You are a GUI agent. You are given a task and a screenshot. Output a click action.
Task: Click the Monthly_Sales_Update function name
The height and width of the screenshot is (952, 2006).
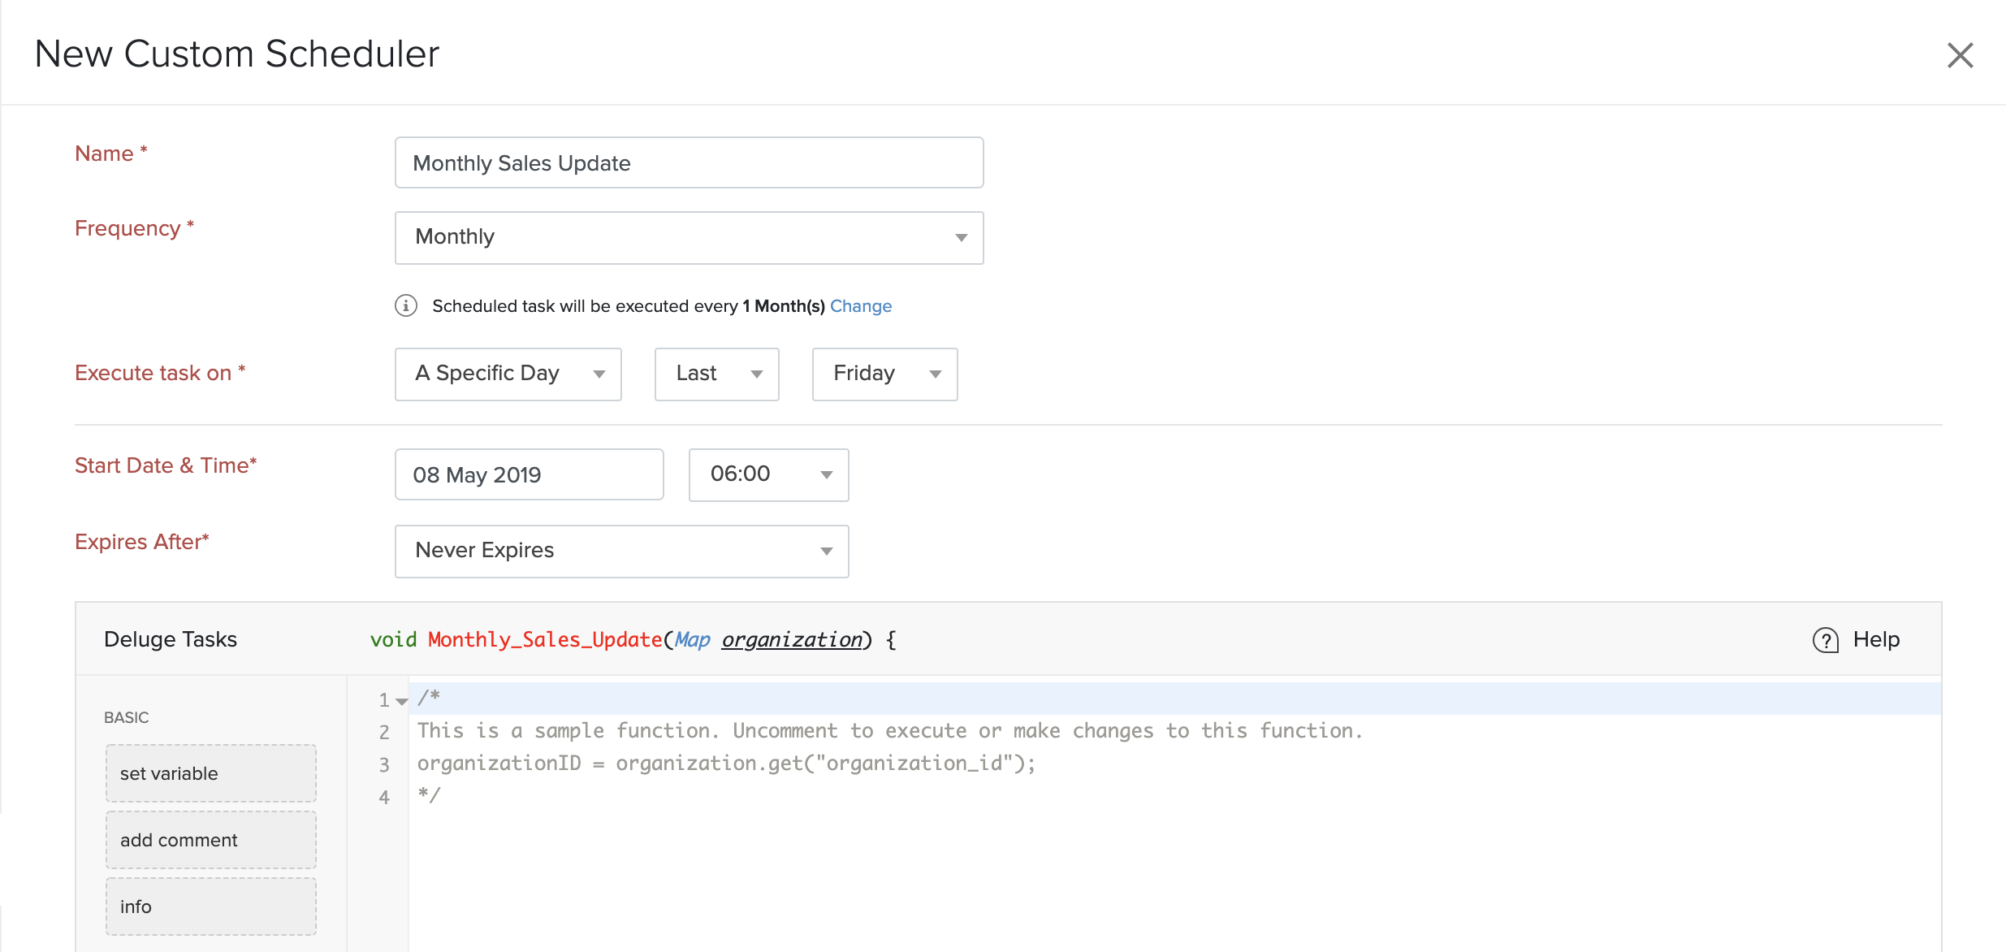(x=545, y=640)
